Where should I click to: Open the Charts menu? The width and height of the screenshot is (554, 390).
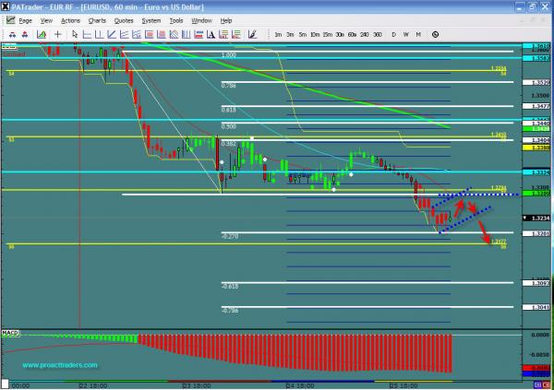(96, 19)
